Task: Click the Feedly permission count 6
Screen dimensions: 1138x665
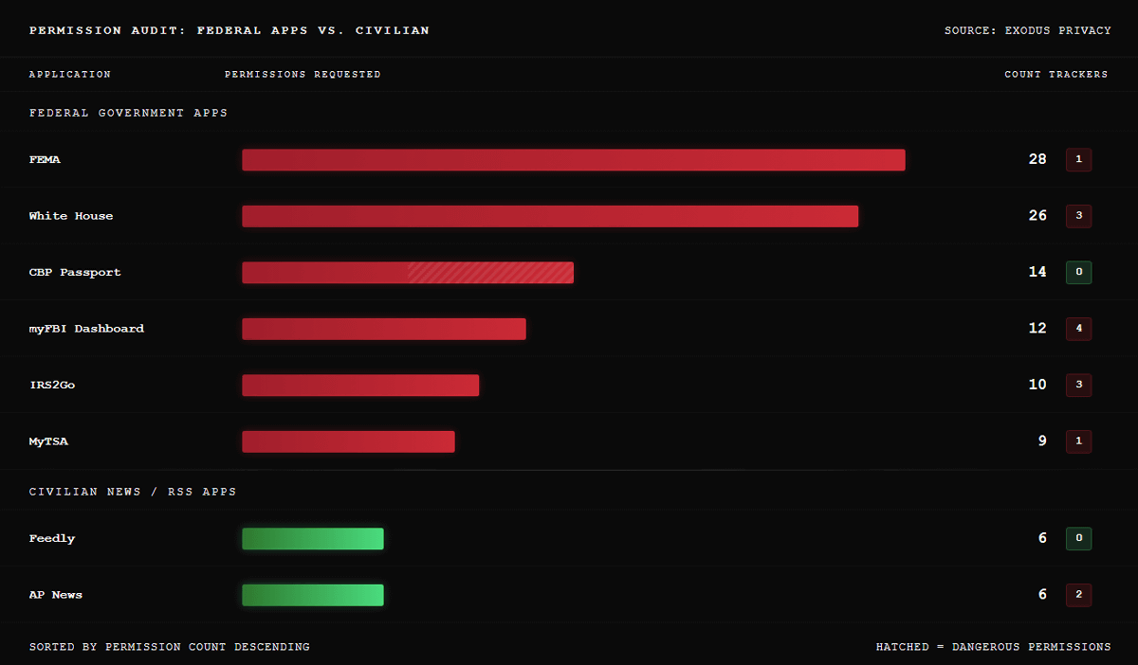Action: 1042,538
